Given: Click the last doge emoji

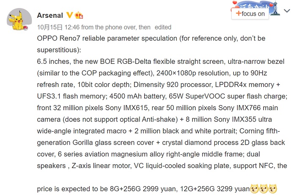Looking at the screenshot, I should pyautogui.click(x=273, y=189).
